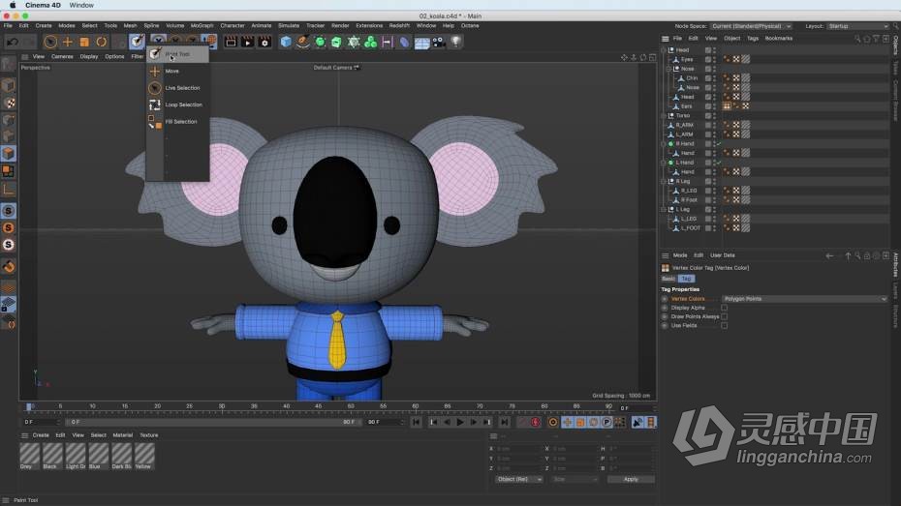
Task: Choose Move from the Paint Tool popup
Action: [x=171, y=72]
